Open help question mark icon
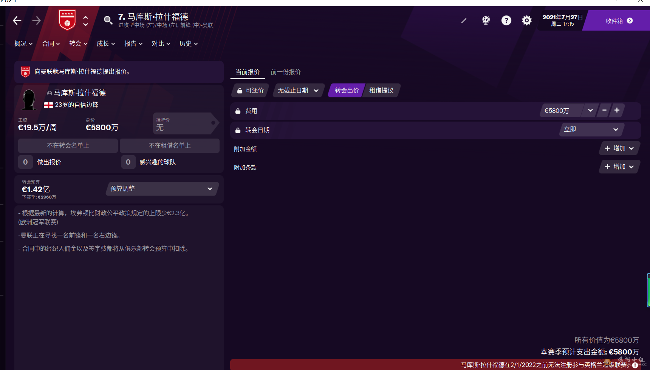The width and height of the screenshot is (650, 370). click(x=506, y=20)
